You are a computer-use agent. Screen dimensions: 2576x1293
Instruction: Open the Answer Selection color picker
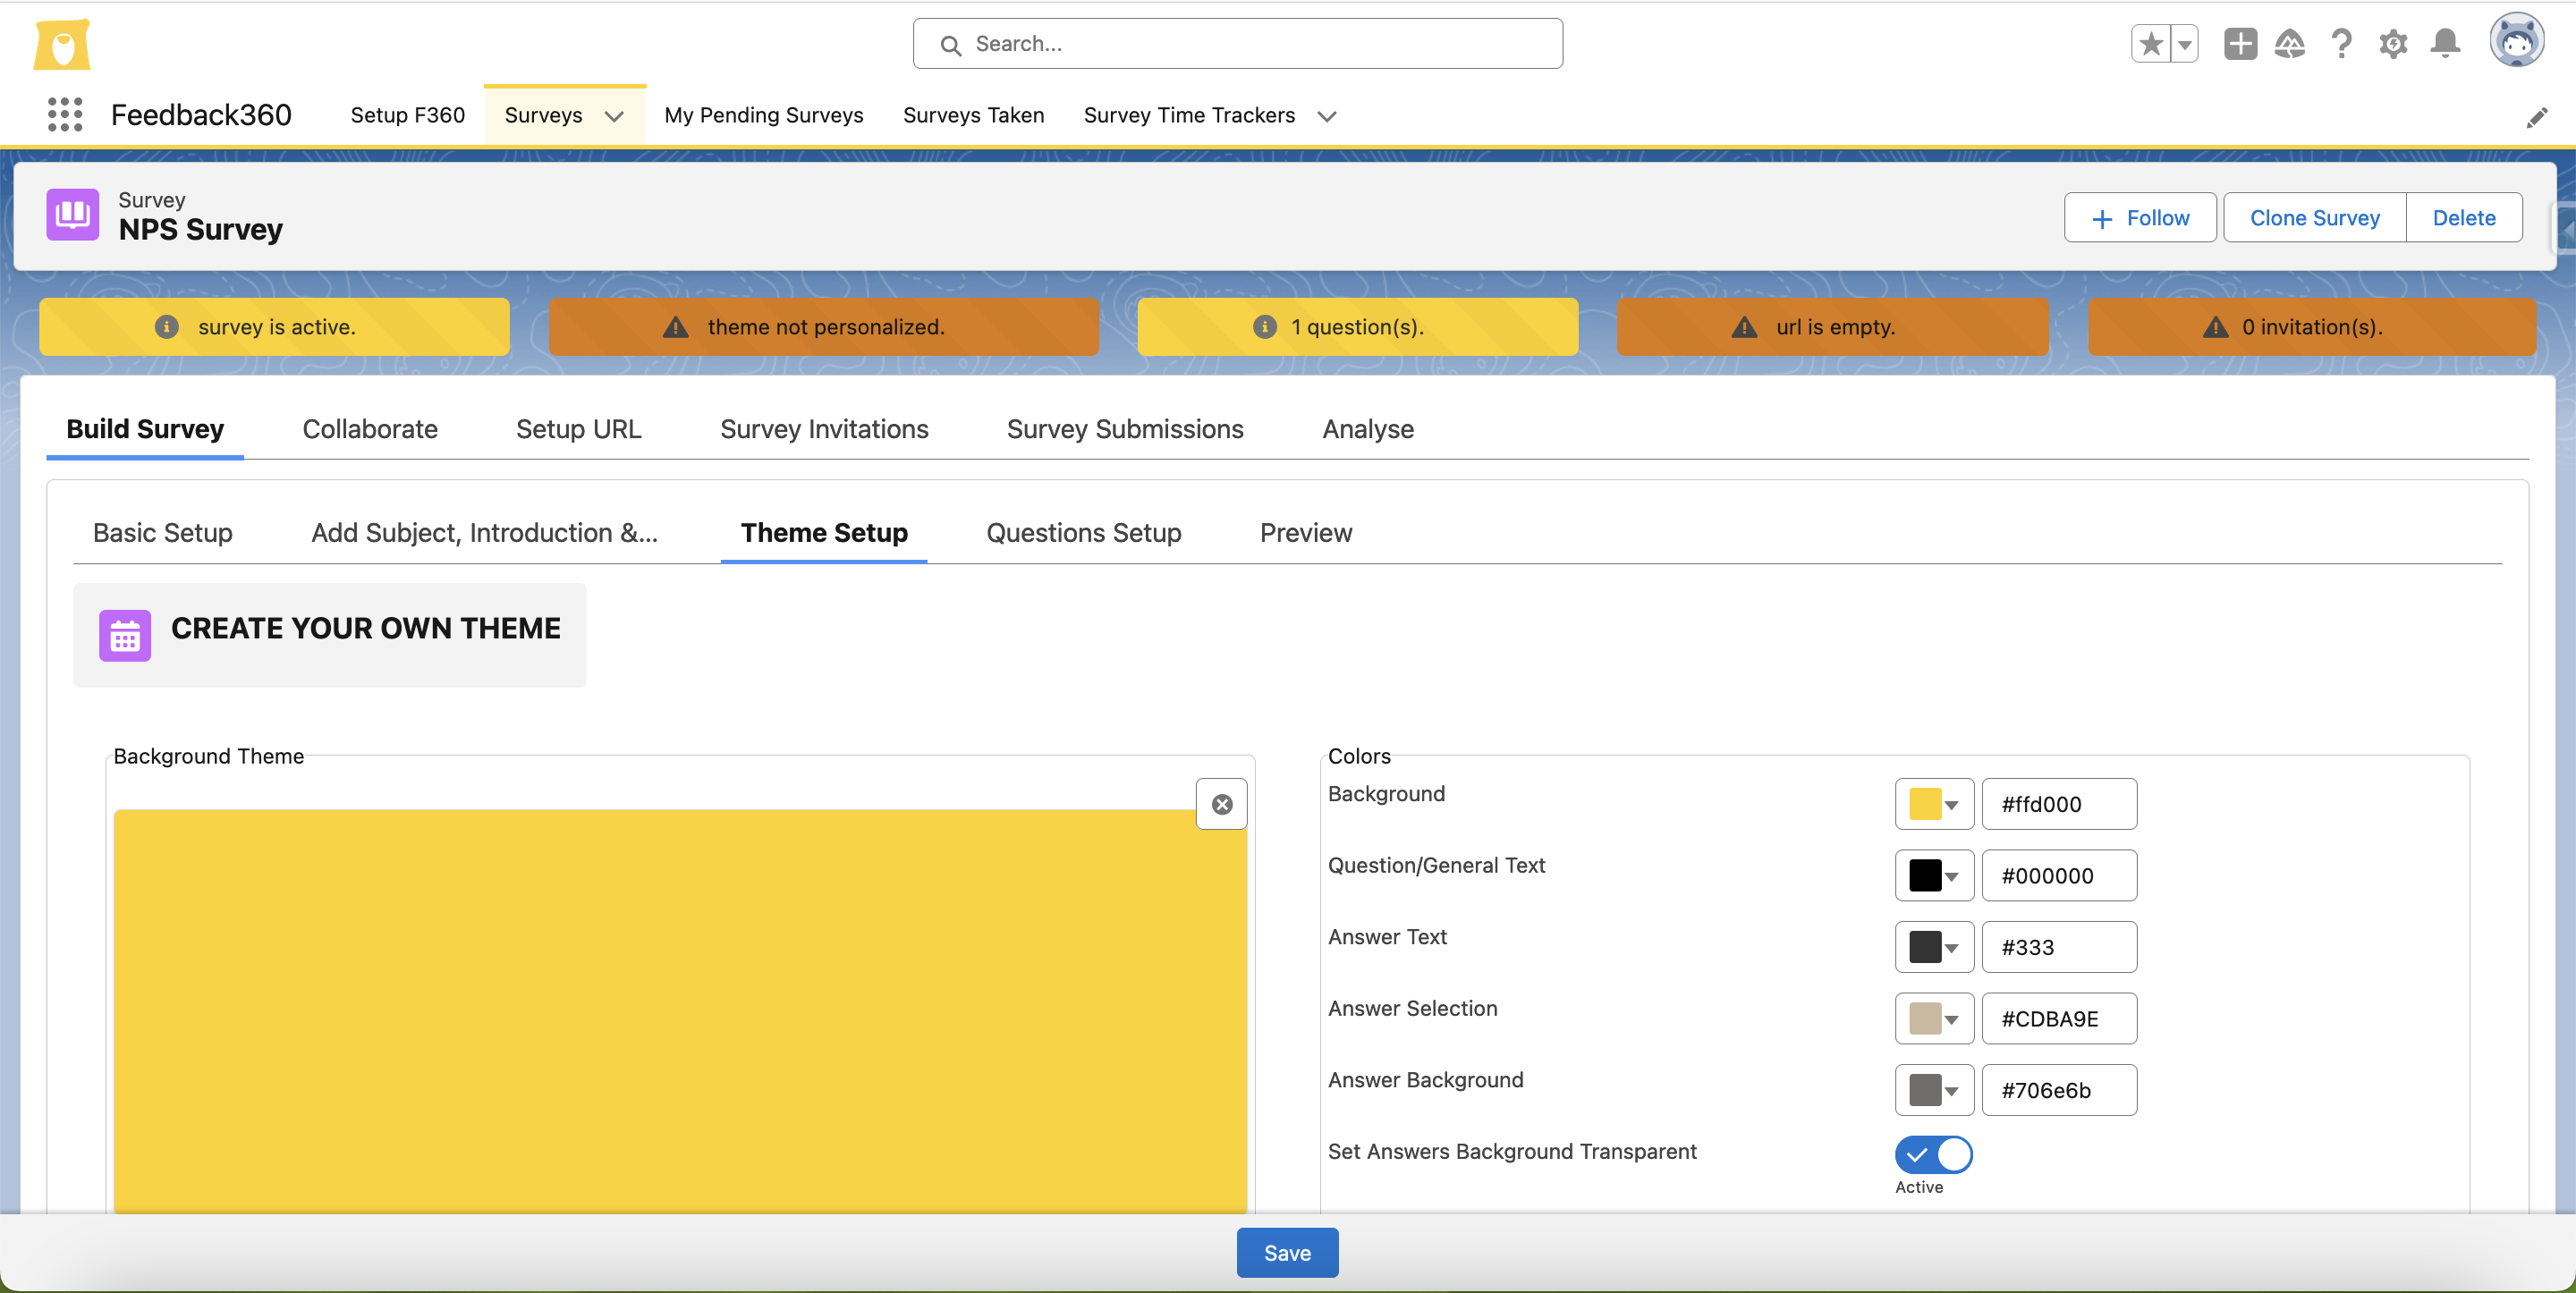[1933, 1019]
